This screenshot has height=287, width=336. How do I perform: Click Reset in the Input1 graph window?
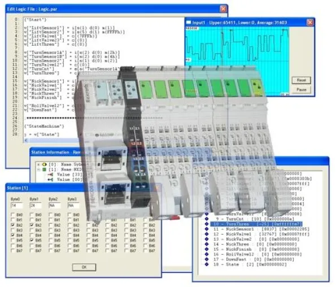[302, 80]
